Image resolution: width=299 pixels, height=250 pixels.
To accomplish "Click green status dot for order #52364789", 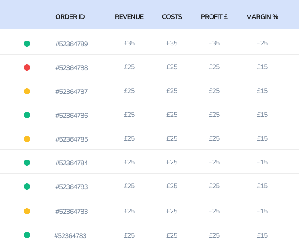I will point(27,44).
